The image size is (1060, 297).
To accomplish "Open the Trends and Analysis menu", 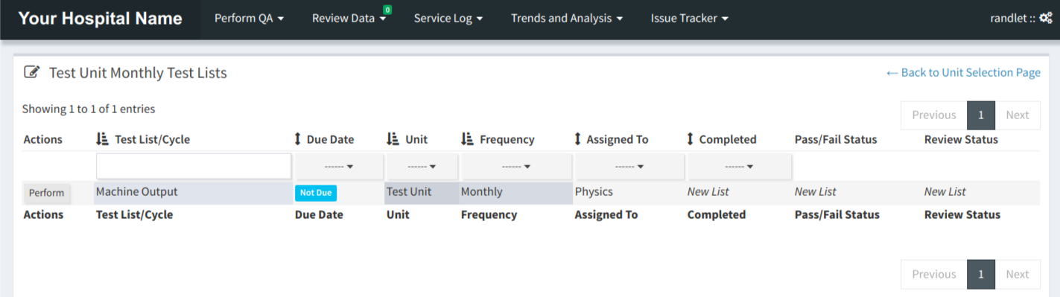I will click(x=567, y=19).
